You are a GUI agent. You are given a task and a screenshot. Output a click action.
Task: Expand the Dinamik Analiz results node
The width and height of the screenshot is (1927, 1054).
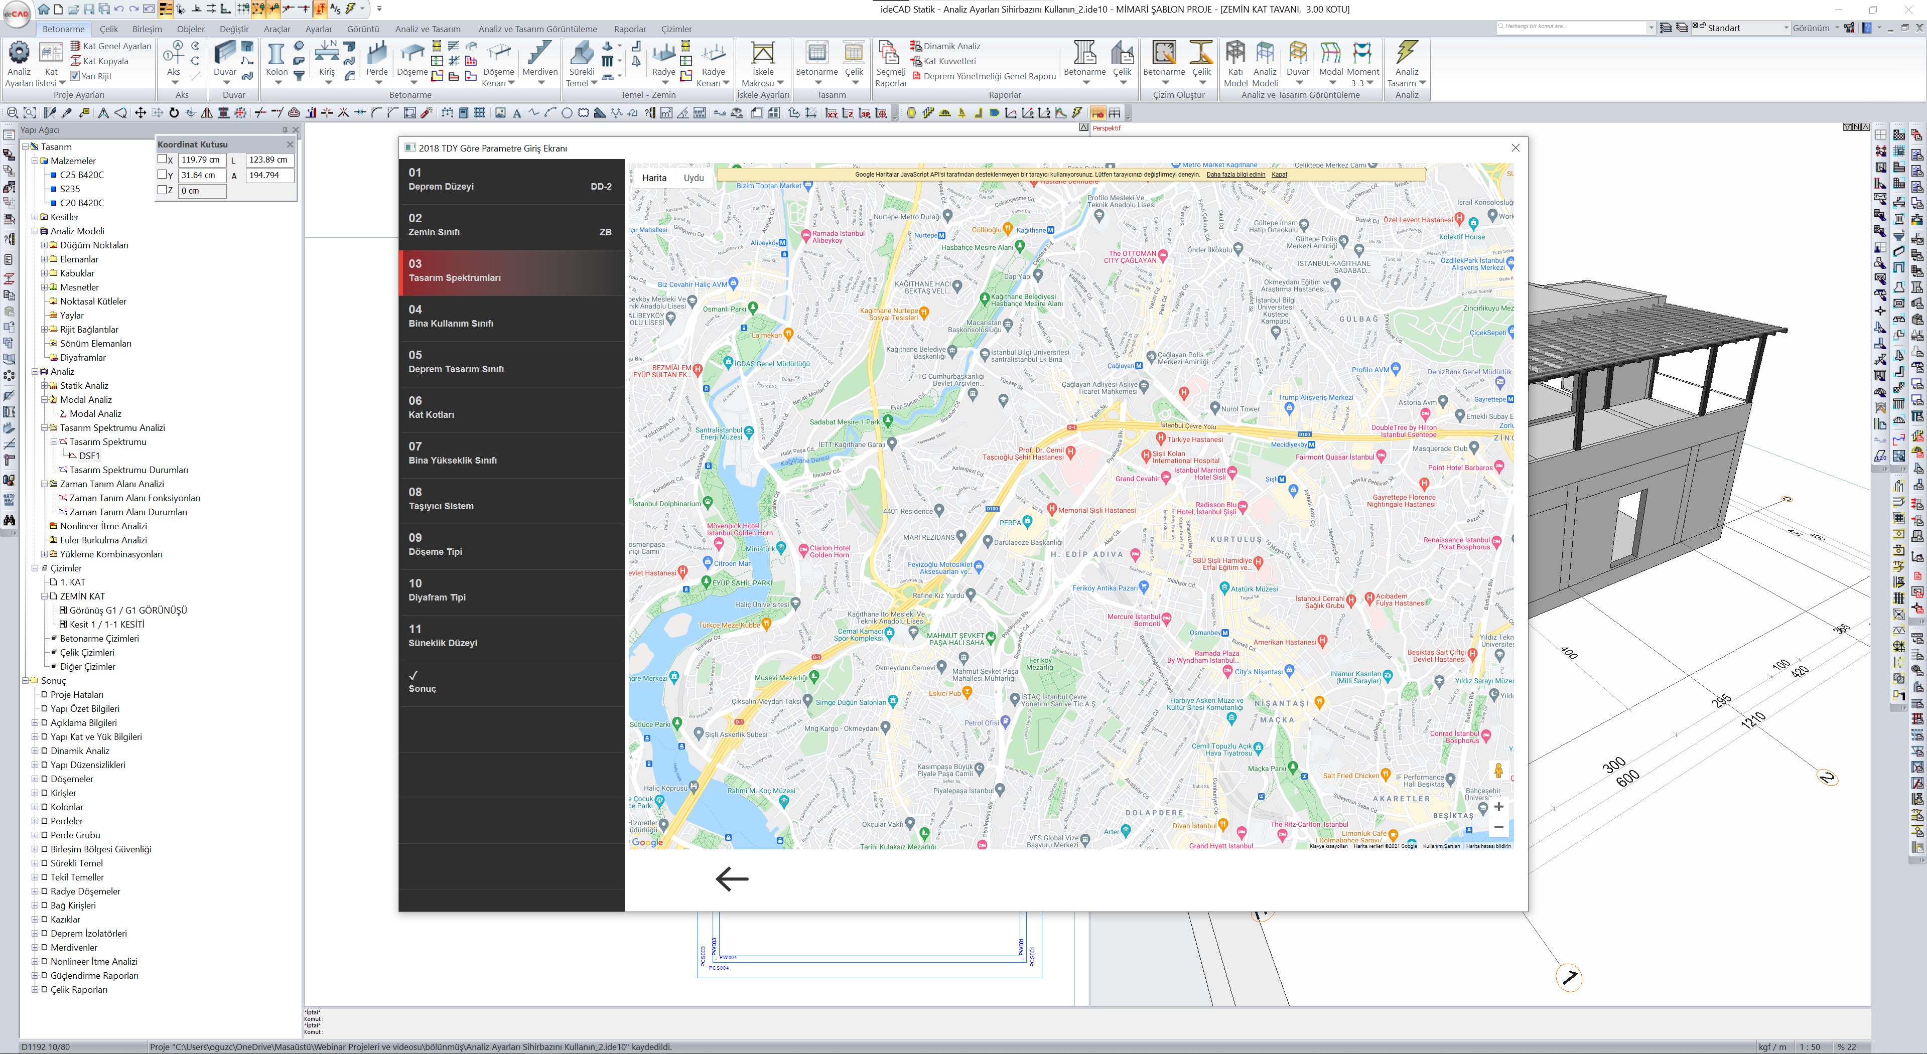(35, 751)
